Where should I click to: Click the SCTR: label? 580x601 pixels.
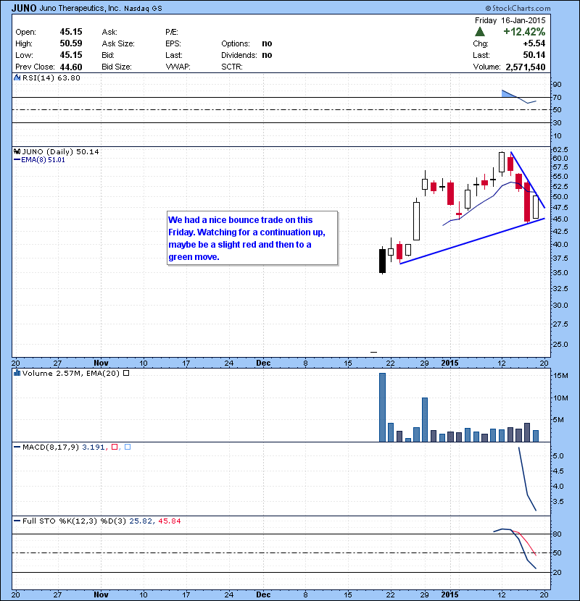pos(232,67)
